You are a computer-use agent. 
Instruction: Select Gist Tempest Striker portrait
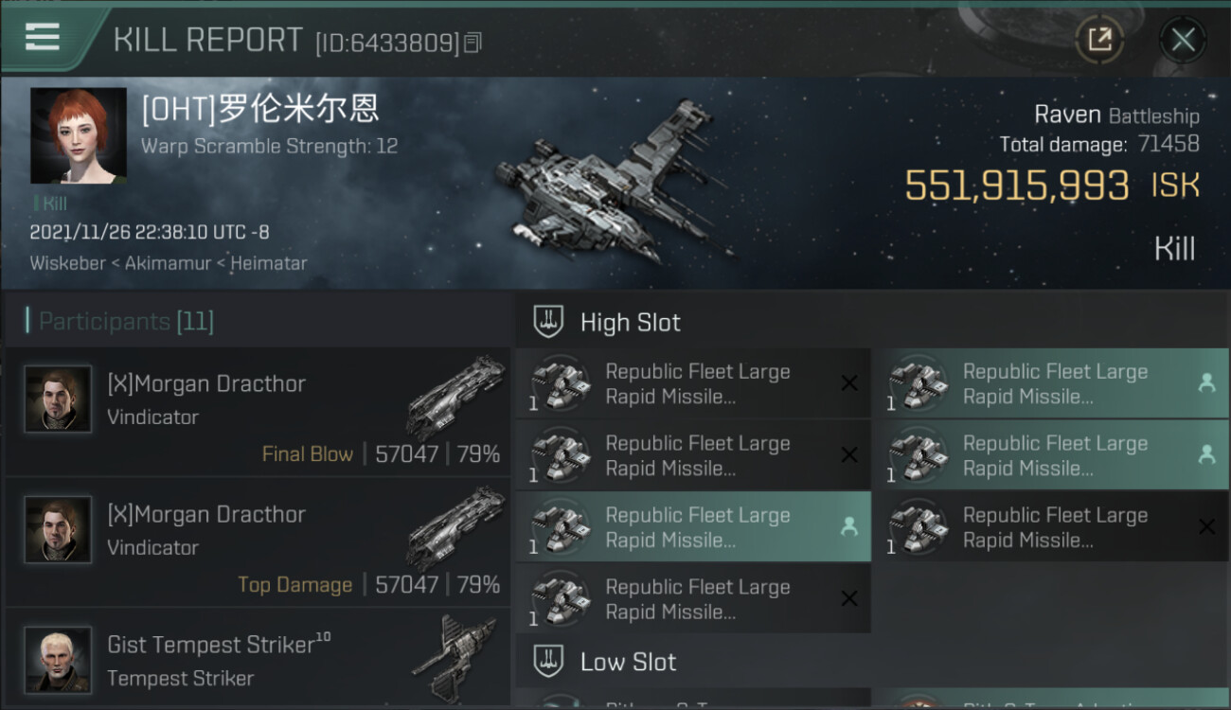[x=59, y=659]
